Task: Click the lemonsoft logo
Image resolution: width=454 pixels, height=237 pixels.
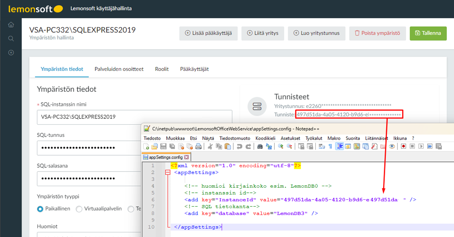Action: click(x=35, y=9)
